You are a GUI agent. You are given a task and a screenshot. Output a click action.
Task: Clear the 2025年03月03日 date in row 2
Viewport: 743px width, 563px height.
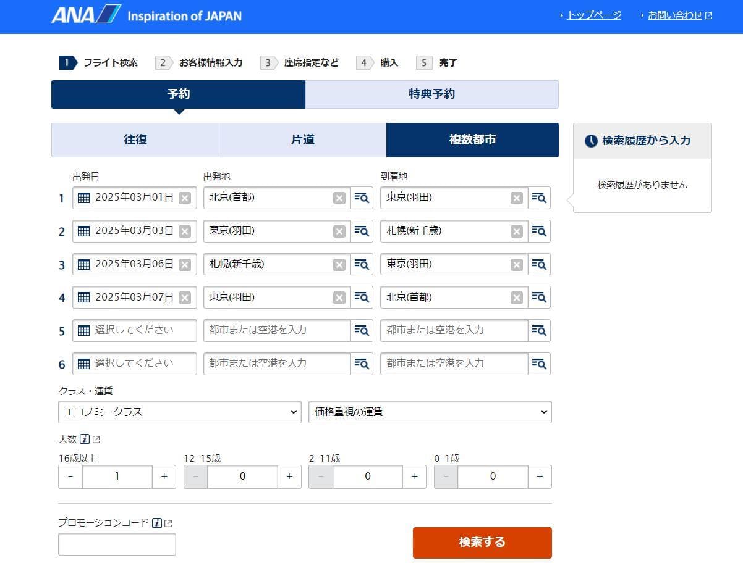(184, 231)
